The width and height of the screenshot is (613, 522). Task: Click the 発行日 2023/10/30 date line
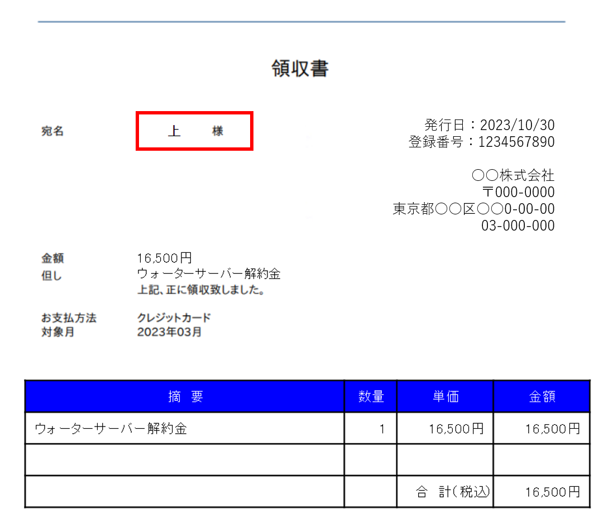coord(489,125)
